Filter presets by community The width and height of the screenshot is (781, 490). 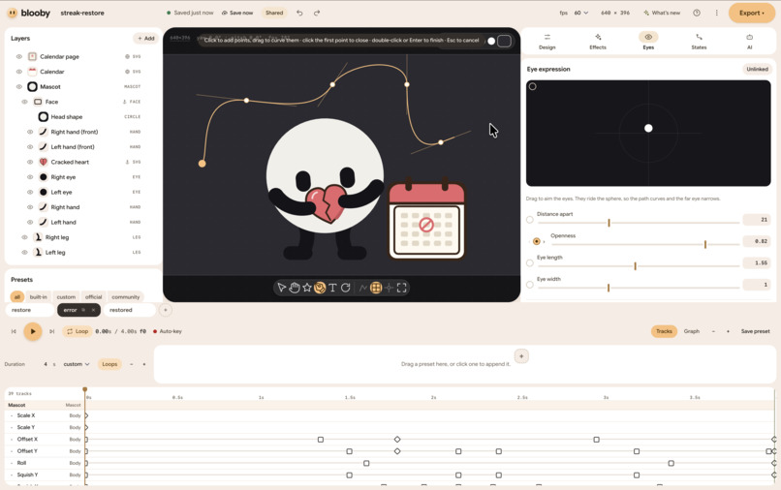(126, 296)
